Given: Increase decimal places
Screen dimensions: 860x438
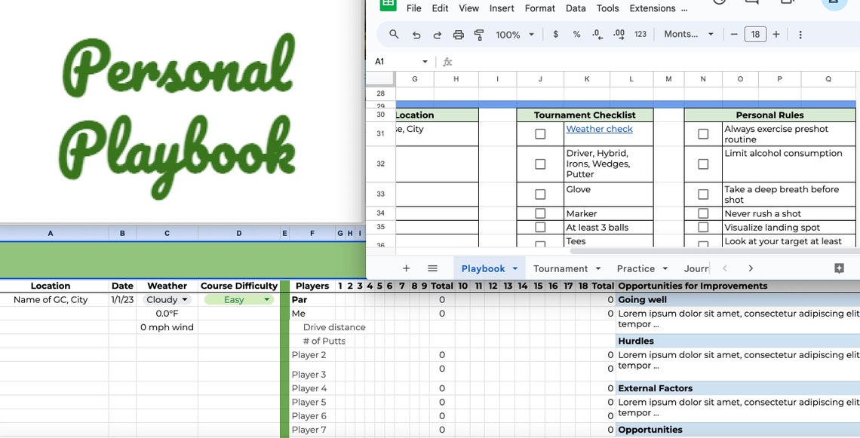Looking at the screenshot, I should pyautogui.click(x=617, y=34).
